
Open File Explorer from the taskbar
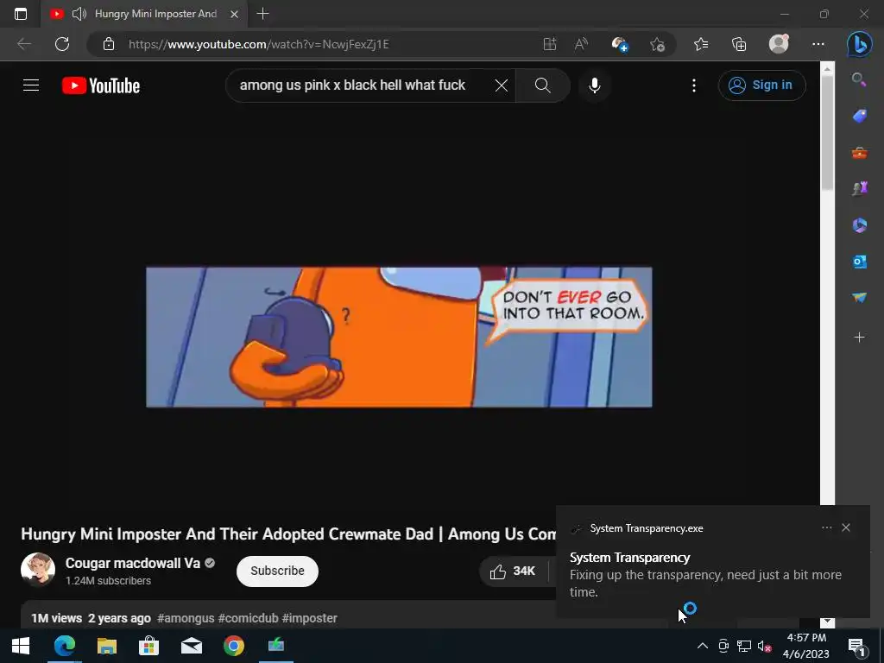(106, 646)
